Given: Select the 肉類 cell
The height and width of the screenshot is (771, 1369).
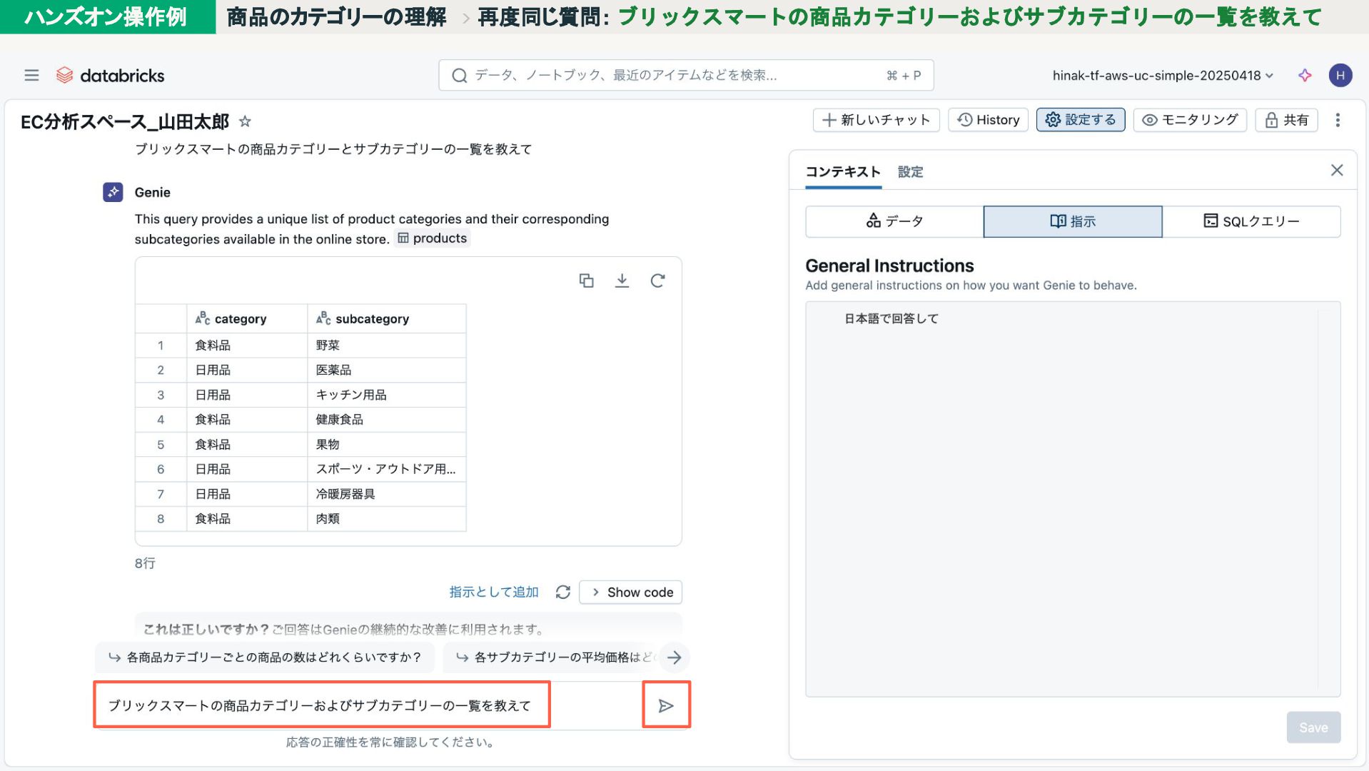Looking at the screenshot, I should (387, 519).
